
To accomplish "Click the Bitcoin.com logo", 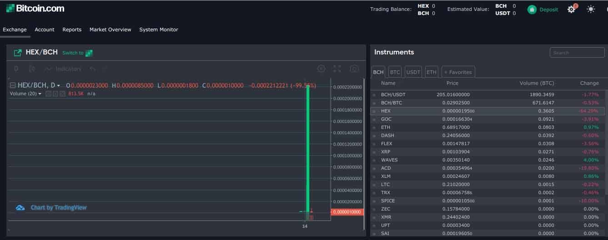I will [35, 8].
